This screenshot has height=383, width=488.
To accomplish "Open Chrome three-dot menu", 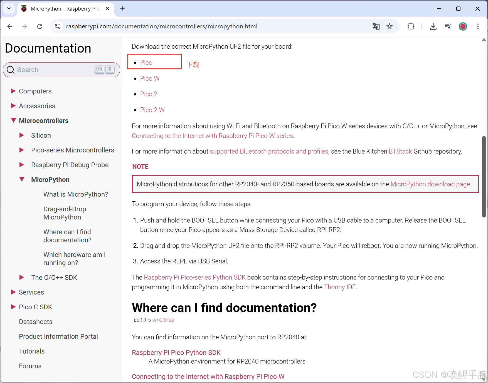I will point(478,26).
